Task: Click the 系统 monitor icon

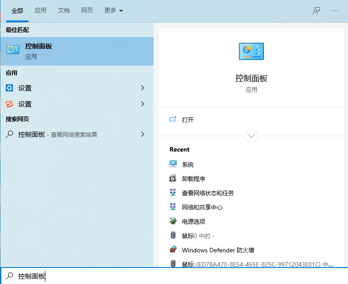Action: click(x=173, y=164)
